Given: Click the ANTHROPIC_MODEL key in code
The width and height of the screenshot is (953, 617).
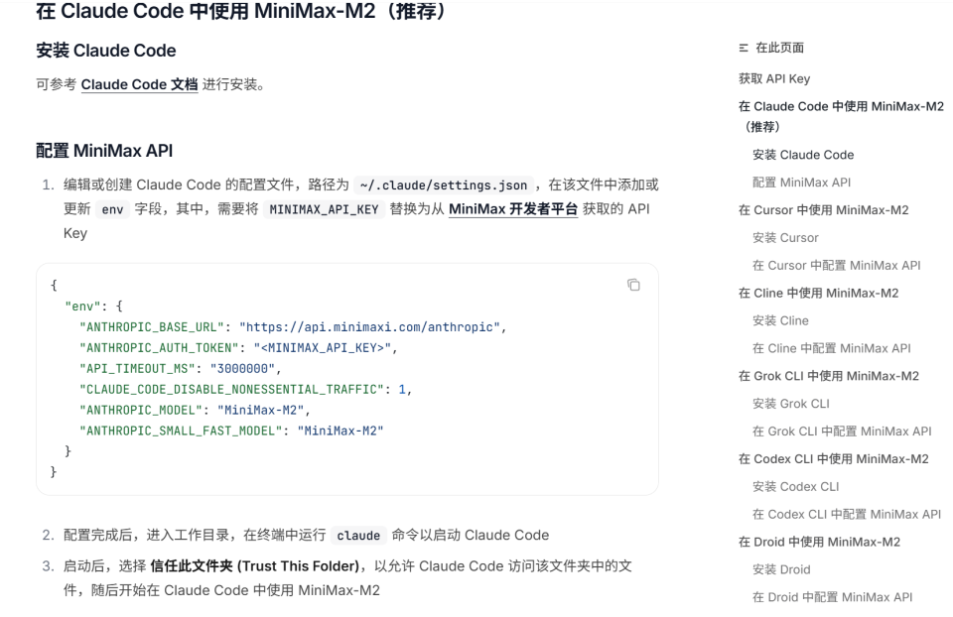Looking at the screenshot, I should (141, 410).
